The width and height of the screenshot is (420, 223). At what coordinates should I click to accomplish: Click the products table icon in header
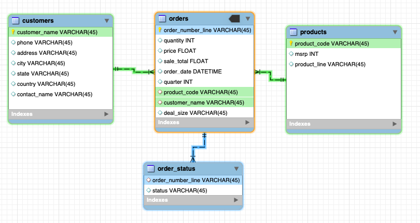(x=293, y=32)
